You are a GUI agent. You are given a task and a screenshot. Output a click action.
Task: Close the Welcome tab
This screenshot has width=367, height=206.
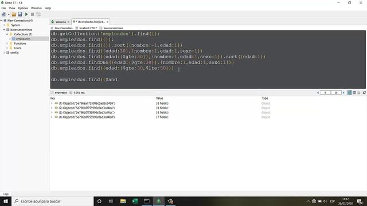pos(68,22)
